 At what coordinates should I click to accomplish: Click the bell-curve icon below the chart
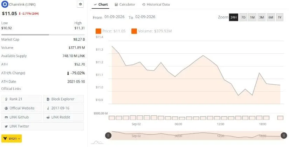point(97,142)
